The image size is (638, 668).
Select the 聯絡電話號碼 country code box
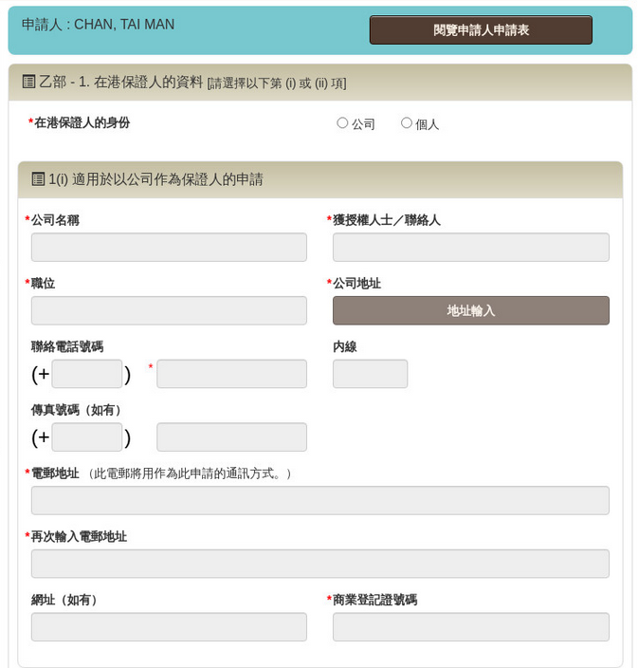[x=87, y=374]
